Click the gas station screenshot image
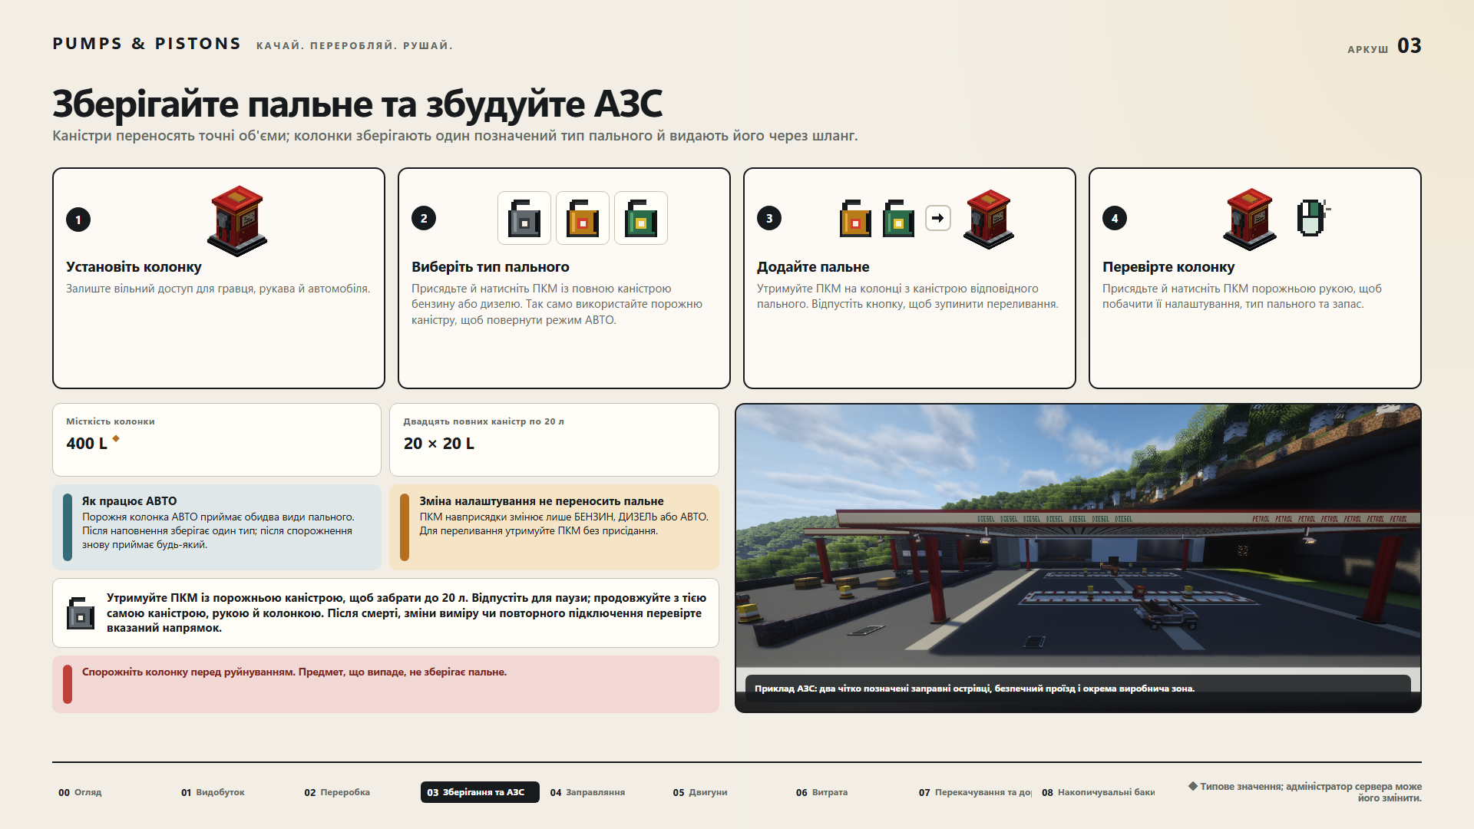 [x=1078, y=558]
